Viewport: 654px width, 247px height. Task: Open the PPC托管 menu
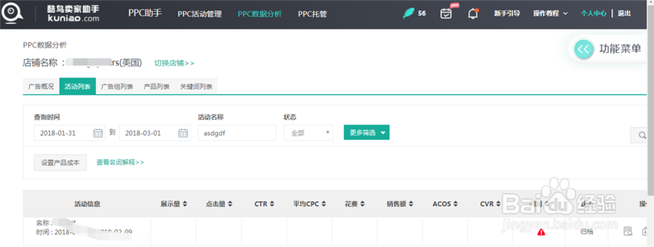[x=313, y=14]
